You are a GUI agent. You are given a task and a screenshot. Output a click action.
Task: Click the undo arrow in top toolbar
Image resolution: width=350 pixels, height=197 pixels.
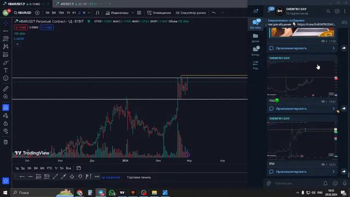coord(214,13)
